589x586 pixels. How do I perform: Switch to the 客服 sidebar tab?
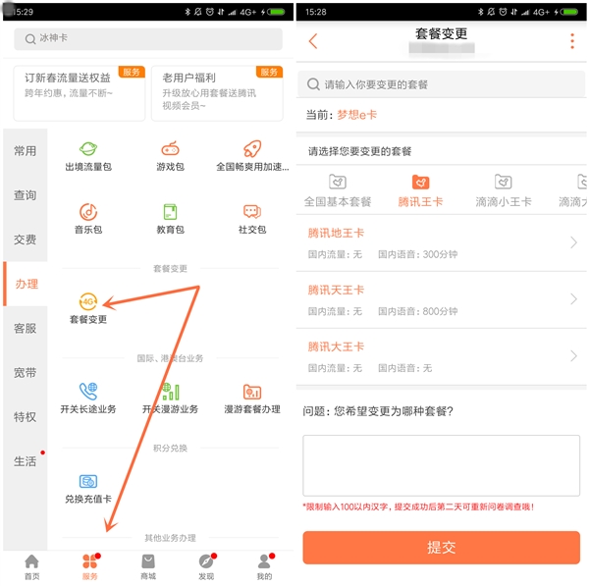coord(26,328)
